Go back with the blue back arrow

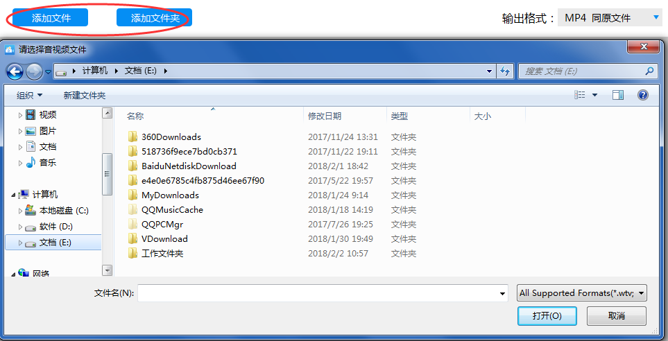(x=15, y=71)
